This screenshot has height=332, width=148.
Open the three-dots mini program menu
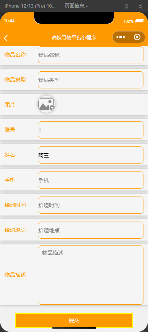click(x=121, y=37)
